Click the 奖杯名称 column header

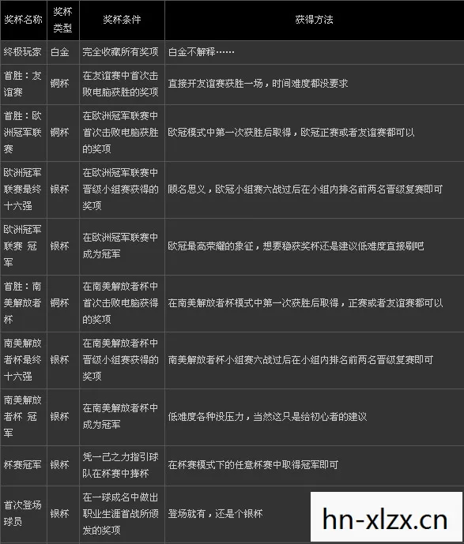23,20
